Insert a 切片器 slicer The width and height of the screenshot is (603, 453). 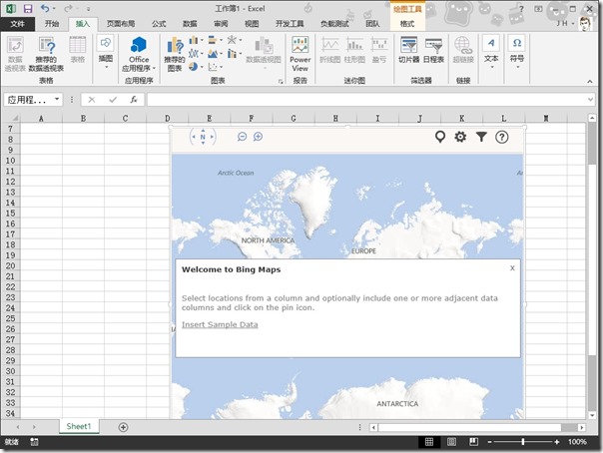(x=408, y=50)
